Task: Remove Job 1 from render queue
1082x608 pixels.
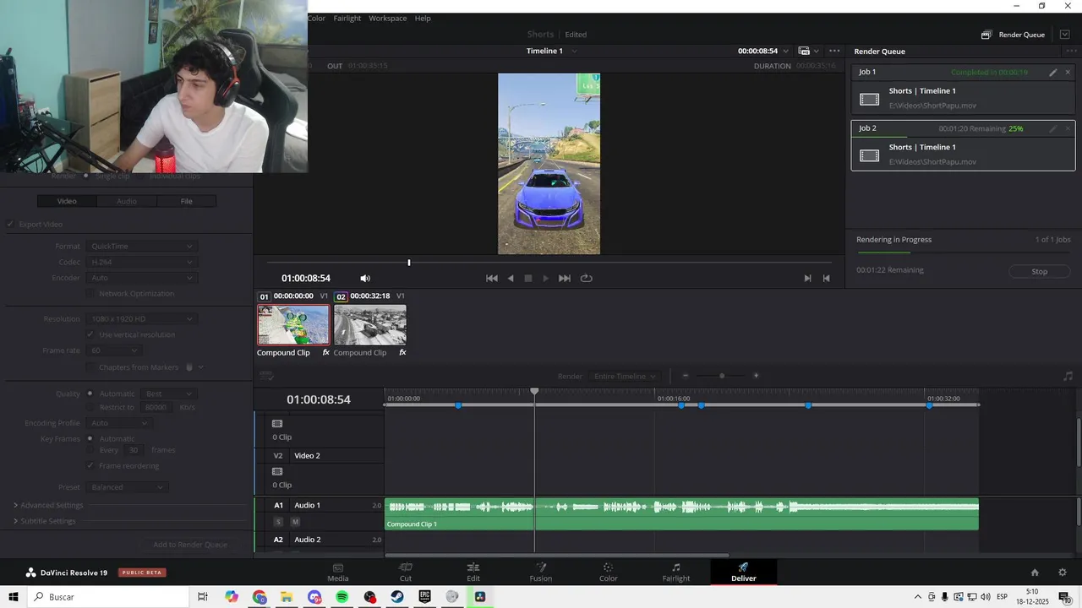Action: tap(1068, 73)
